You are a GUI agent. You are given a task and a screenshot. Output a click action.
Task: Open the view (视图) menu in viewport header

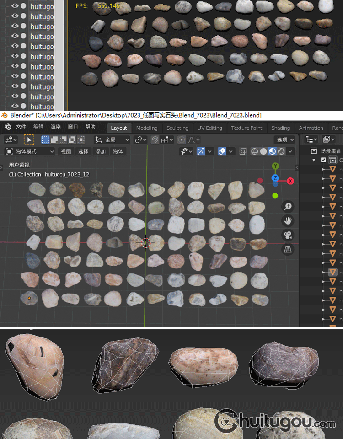66,151
